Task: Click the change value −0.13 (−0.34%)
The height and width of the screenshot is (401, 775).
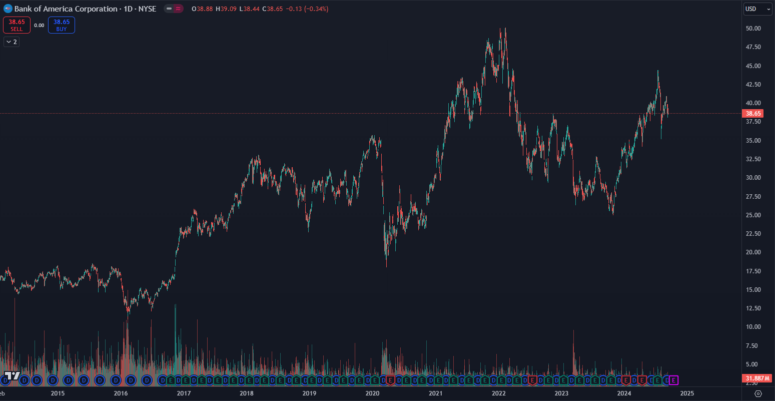Action: point(308,9)
